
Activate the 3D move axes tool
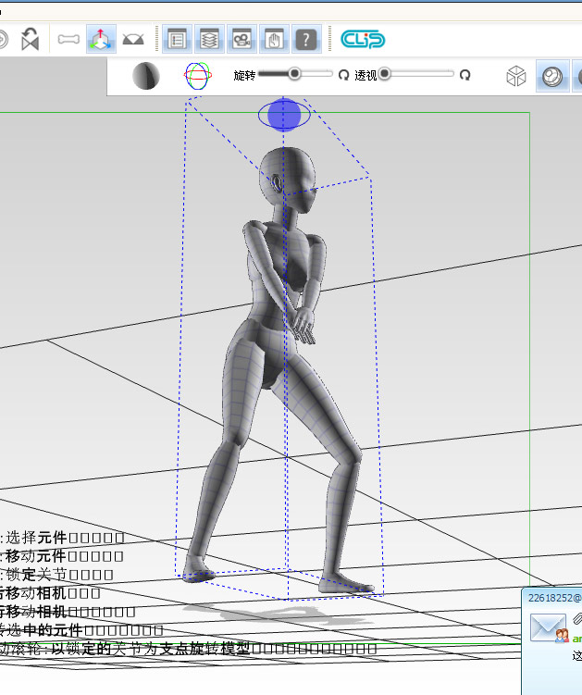(100, 39)
